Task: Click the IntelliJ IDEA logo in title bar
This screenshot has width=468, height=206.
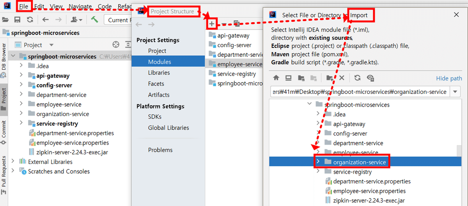Action: (x=8, y=6)
